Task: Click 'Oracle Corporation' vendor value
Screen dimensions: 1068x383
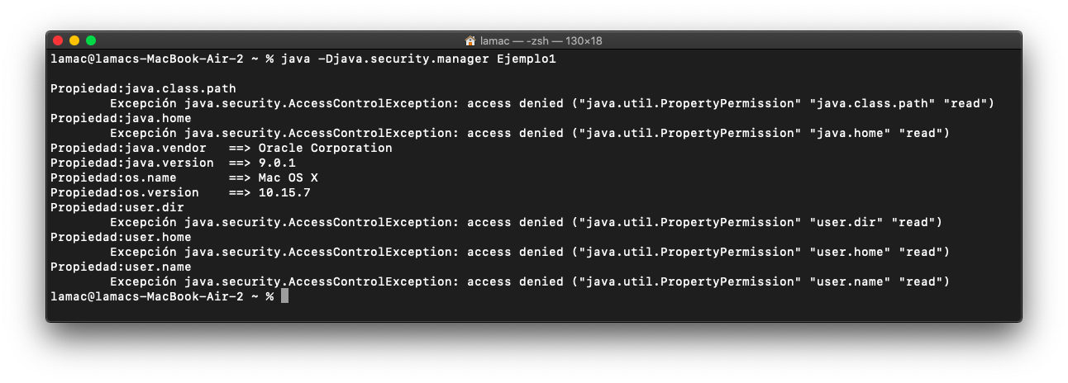Action: point(325,148)
